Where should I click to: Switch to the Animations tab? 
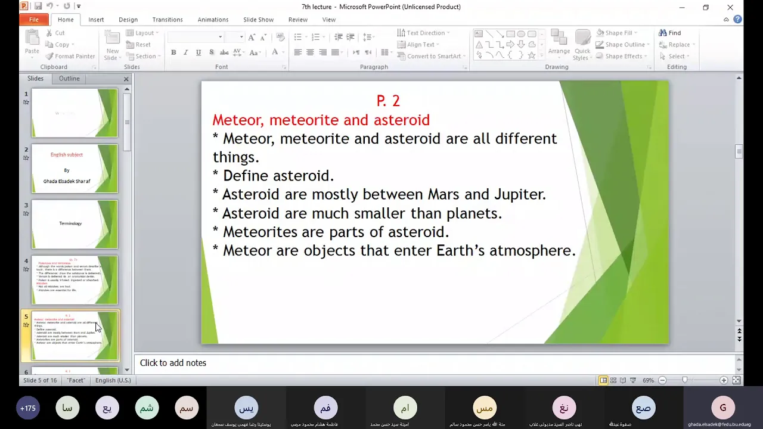(213, 20)
